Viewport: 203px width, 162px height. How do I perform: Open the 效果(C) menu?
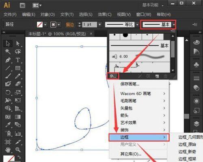[105, 14]
